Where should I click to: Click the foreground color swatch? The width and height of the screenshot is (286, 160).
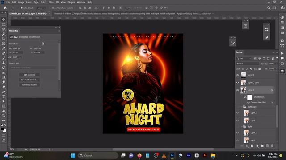point(3,129)
